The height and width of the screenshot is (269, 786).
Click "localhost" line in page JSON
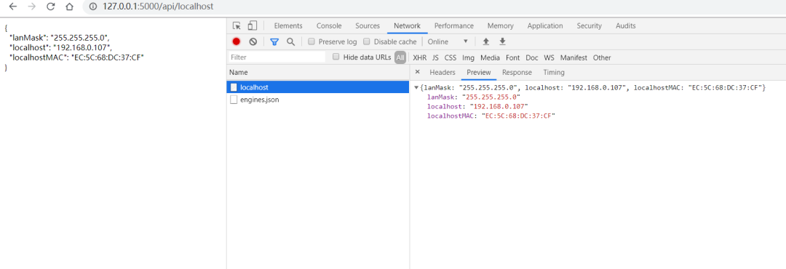coord(60,47)
